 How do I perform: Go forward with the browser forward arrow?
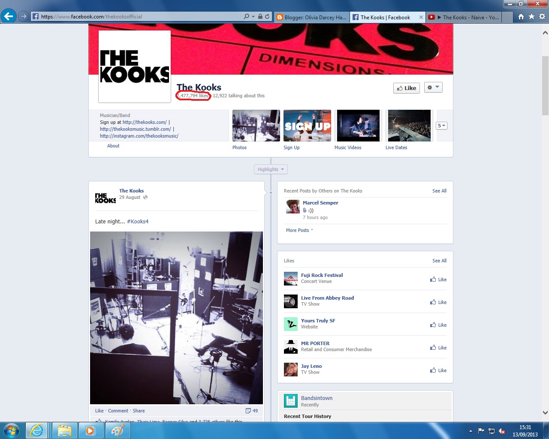(x=24, y=17)
